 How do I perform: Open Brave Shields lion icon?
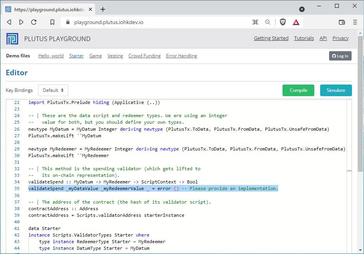coord(283,22)
